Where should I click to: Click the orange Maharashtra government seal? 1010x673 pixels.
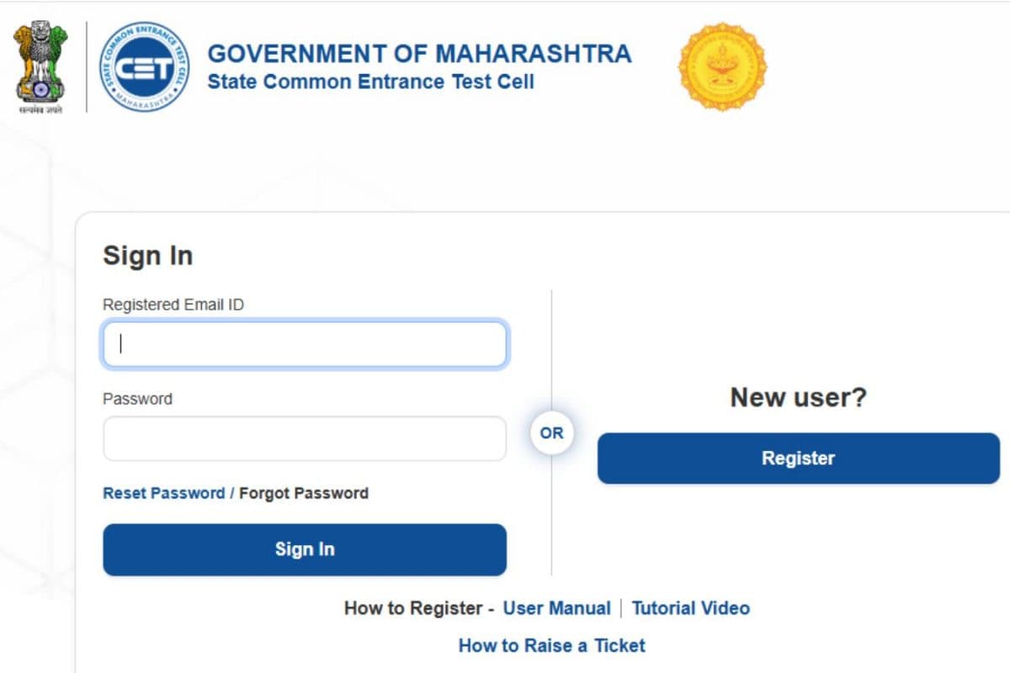tap(722, 66)
